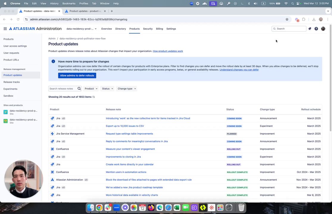Click 'Oct 2024 - Mar 2025' rollout schedule cell
This screenshot has height=214, width=332.
pyautogui.click(x=309, y=172)
